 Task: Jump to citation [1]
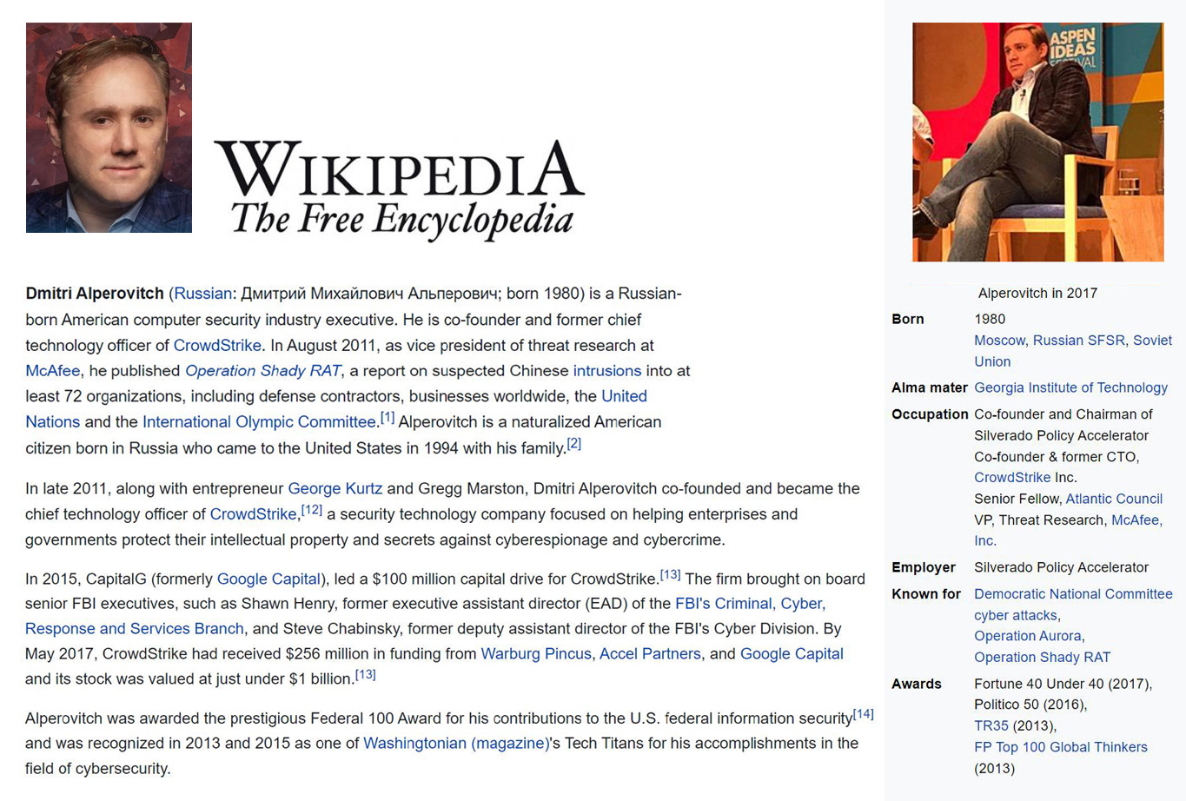[388, 418]
